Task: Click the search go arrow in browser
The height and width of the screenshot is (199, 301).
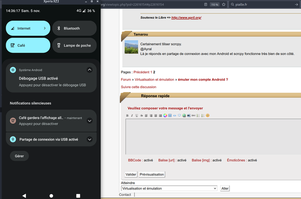Action: click(296, 4)
